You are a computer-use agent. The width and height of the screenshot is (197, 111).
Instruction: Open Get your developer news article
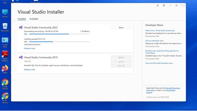pos(155,41)
